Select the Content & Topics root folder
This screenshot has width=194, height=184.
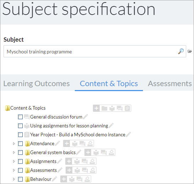coord(28,108)
